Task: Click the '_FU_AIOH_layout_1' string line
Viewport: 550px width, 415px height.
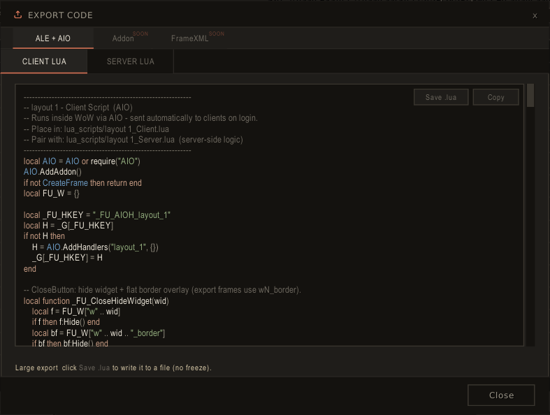Action: [97, 214]
